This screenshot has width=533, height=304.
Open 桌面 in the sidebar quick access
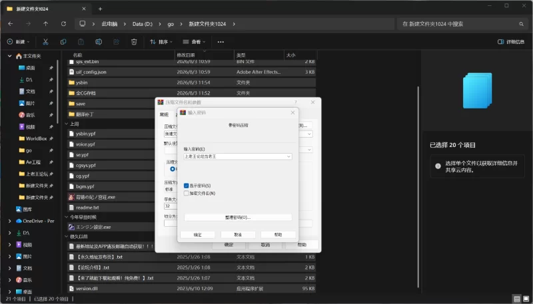point(30,68)
